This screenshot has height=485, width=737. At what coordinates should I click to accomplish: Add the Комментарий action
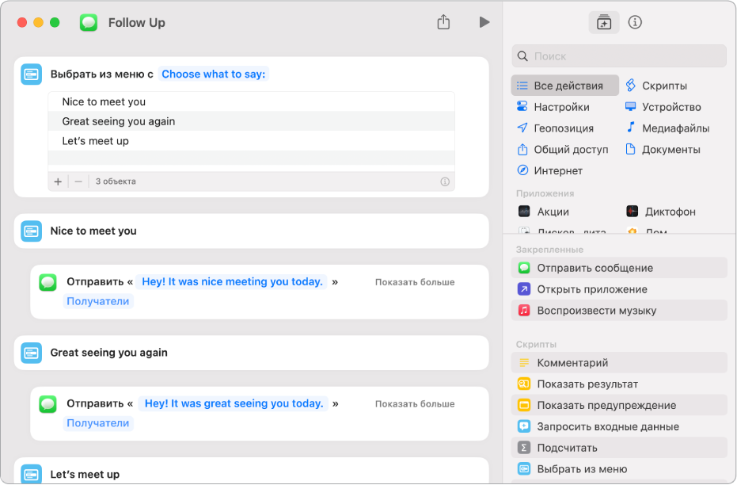point(618,362)
